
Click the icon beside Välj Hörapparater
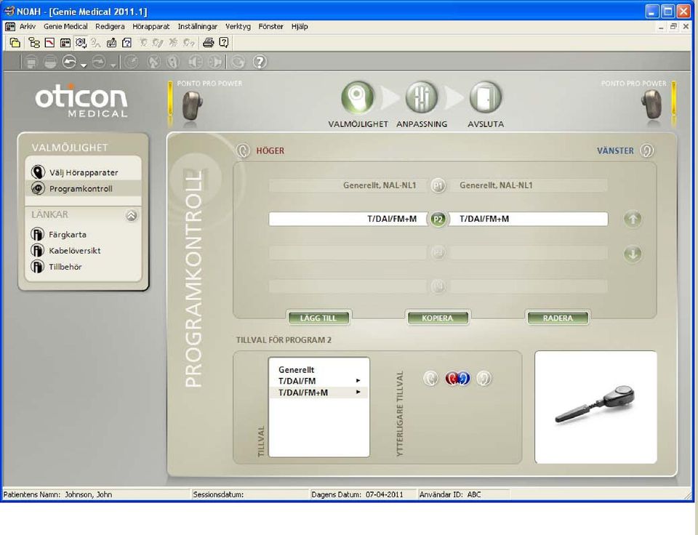click(39, 172)
